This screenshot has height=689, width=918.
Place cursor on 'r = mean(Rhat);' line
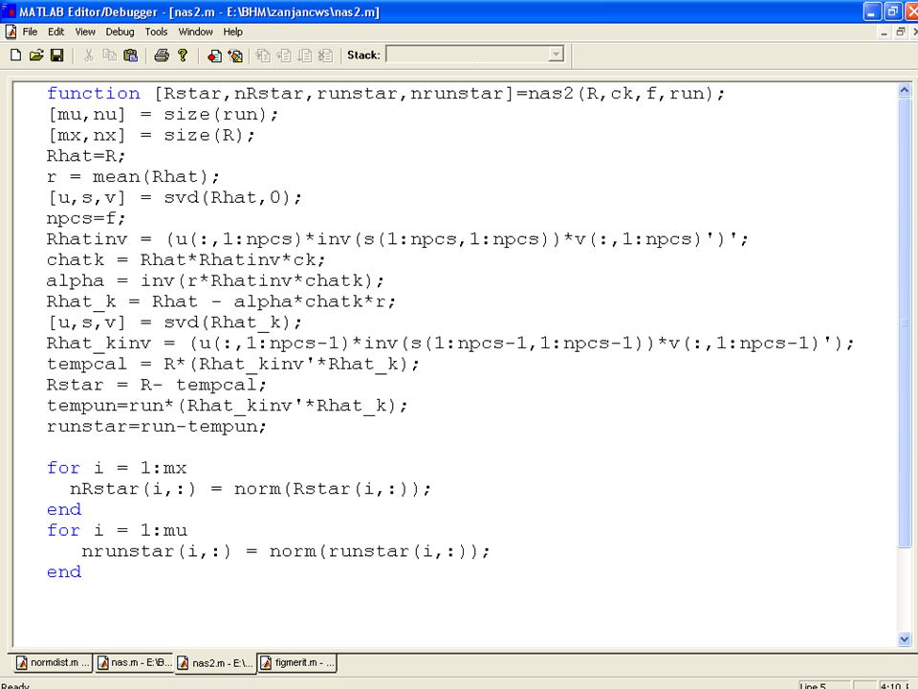point(133,177)
